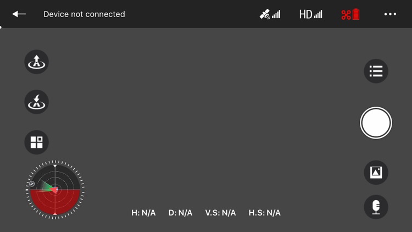412x232 pixels.
Task: Tap the auto takeoff icon
Action: [x=36, y=62]
